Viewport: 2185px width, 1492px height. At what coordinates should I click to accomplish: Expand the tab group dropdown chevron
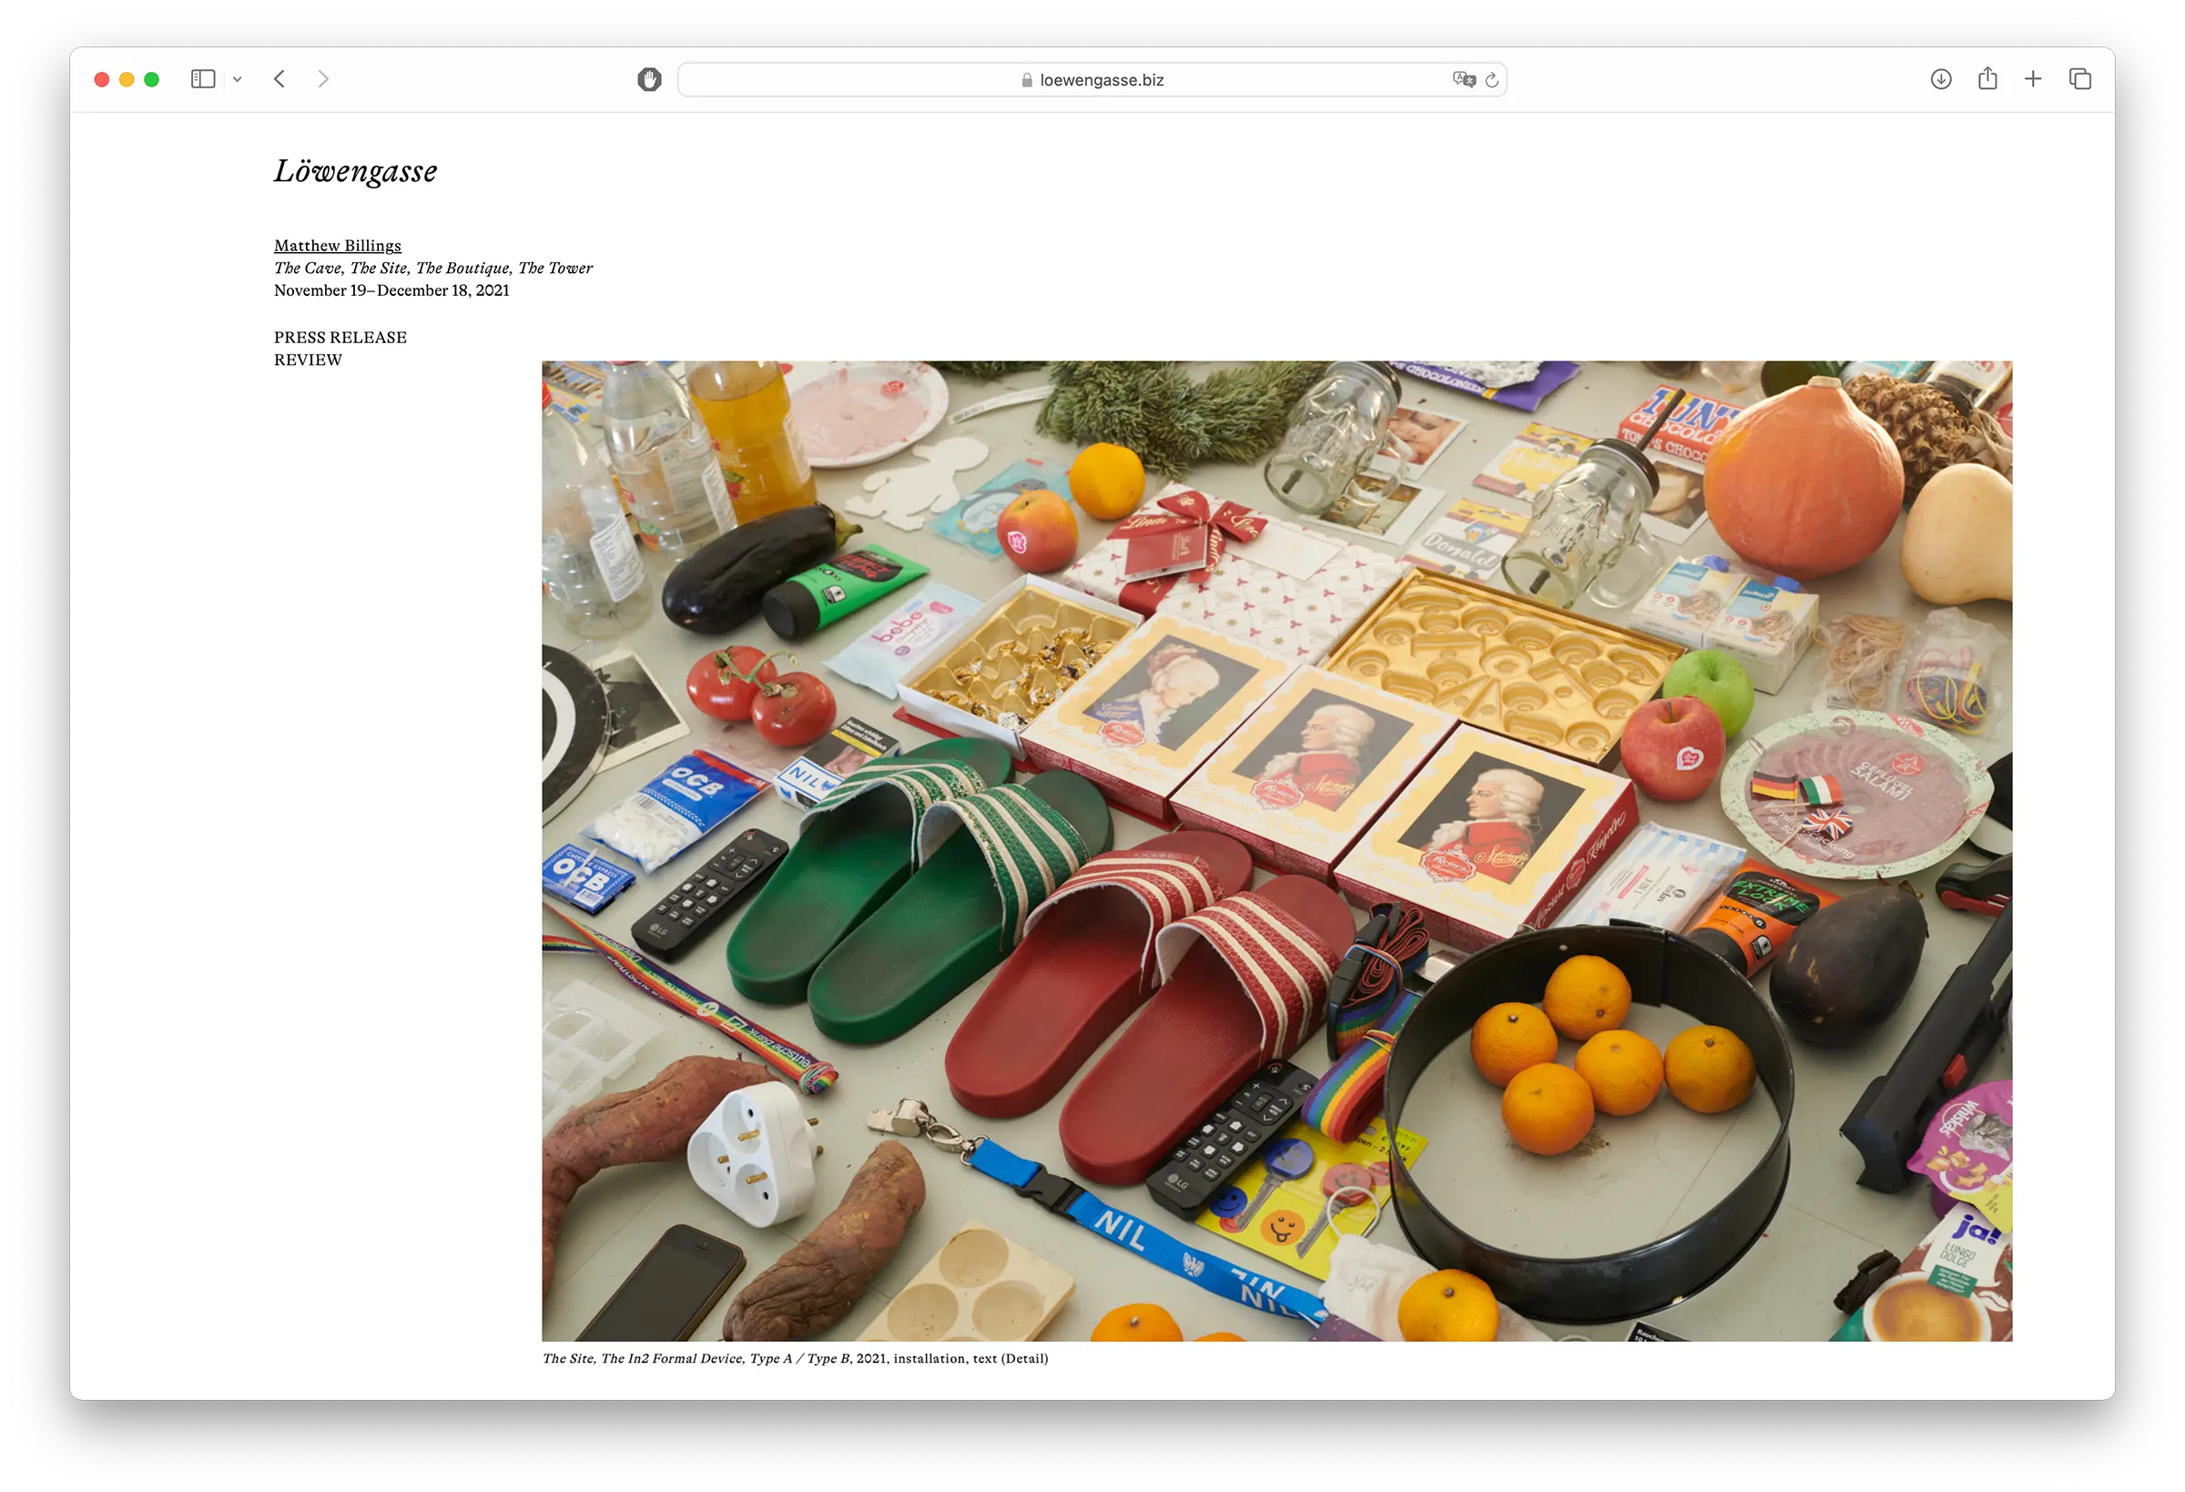coord(238,80)
